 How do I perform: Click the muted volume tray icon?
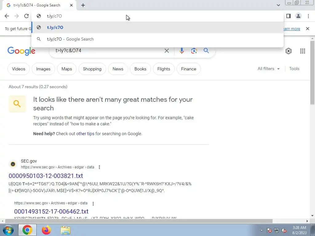coord(284,230)
